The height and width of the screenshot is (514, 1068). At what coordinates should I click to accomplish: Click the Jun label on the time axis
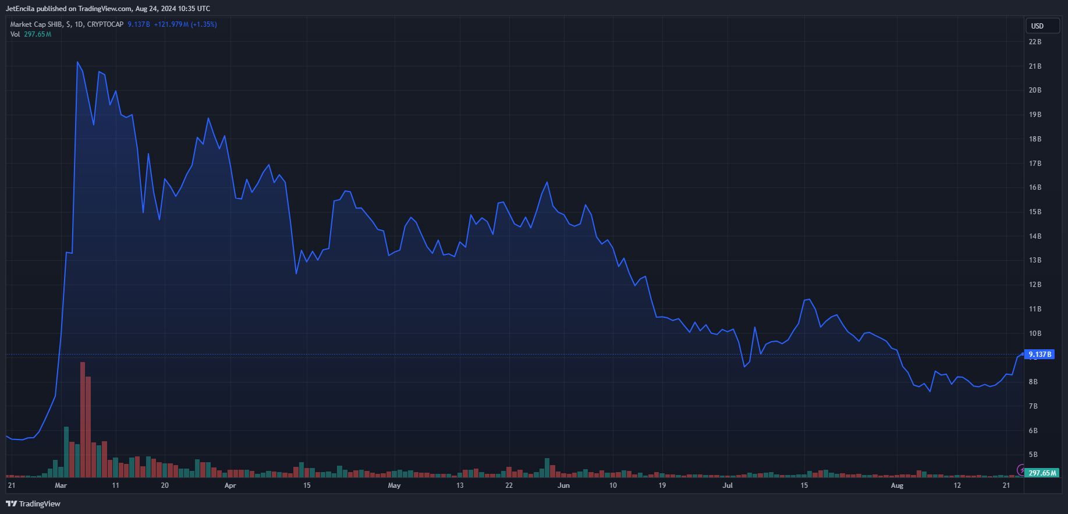pos(563,485)
